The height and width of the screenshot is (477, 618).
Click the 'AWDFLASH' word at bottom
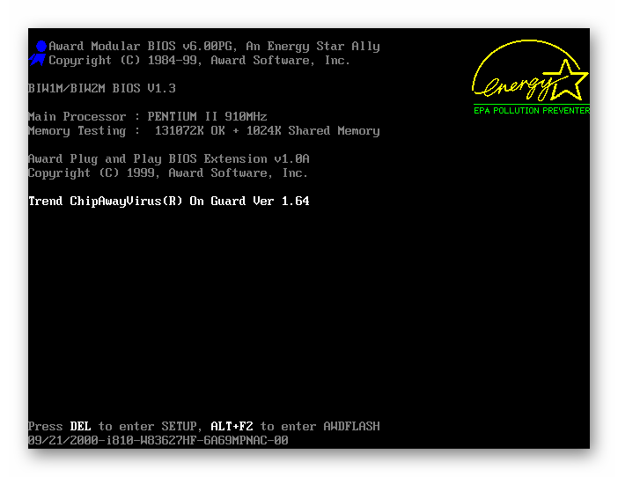(351, 426)
